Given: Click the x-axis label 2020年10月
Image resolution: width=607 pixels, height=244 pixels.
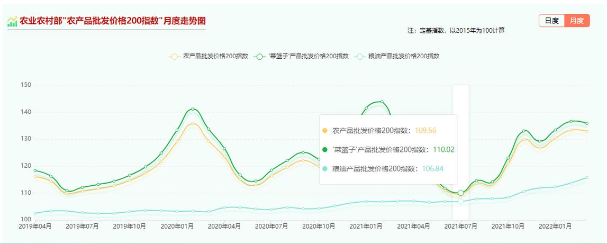Looking at the screenshot, I should 319,227.
